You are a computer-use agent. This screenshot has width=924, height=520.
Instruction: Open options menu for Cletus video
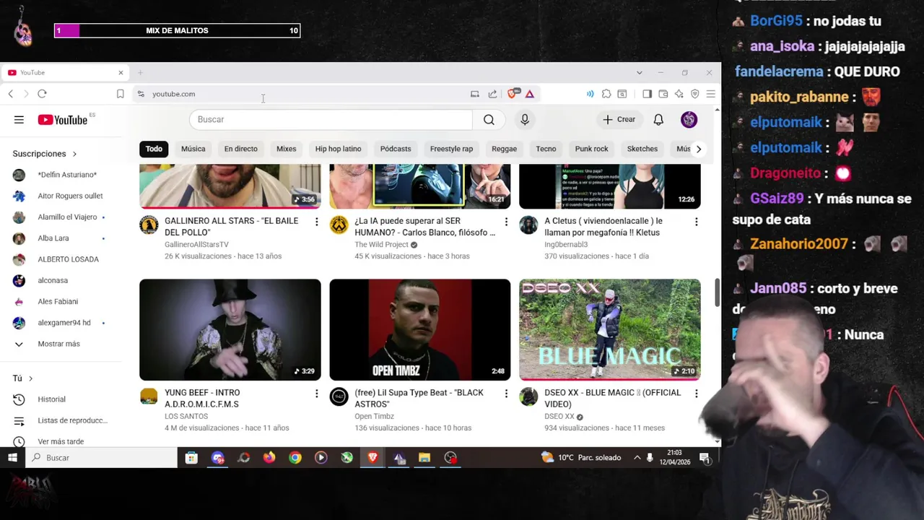pyautogui.click(x=696, y=222)
